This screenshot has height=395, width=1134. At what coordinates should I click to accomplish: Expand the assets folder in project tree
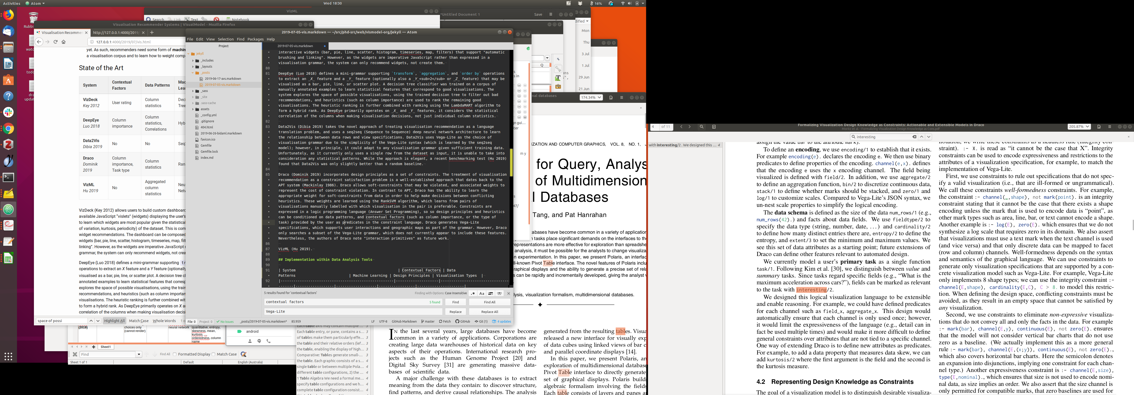pyautogui.click(x=193, y=109)
